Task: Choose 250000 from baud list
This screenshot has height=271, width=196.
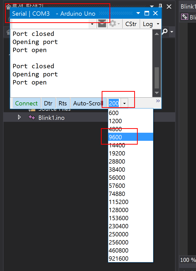Action: (x=130, y=234)
